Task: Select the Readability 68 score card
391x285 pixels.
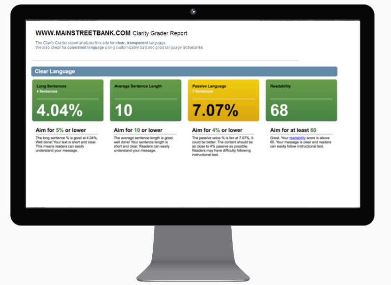Action: 301,100
